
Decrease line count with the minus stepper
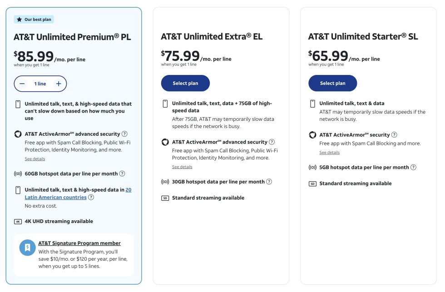coord(22,84)
